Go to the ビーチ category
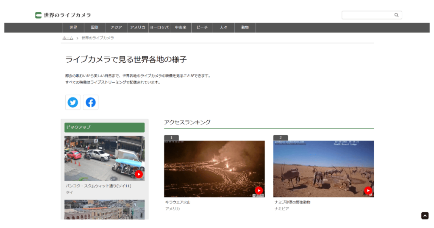Viewport: 434px width, 228px height. pyautogui.click(x=202, y=28)
